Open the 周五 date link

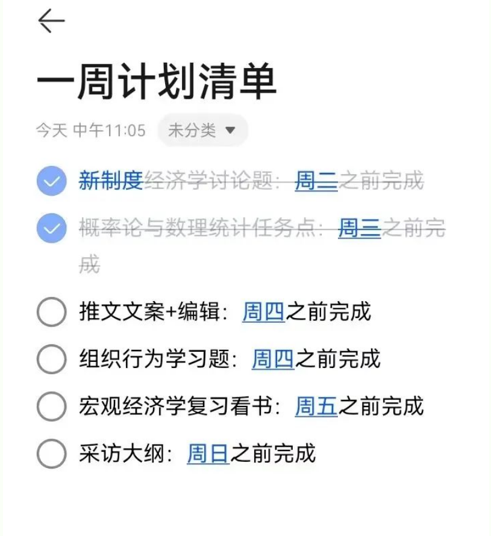click(316, 407)
